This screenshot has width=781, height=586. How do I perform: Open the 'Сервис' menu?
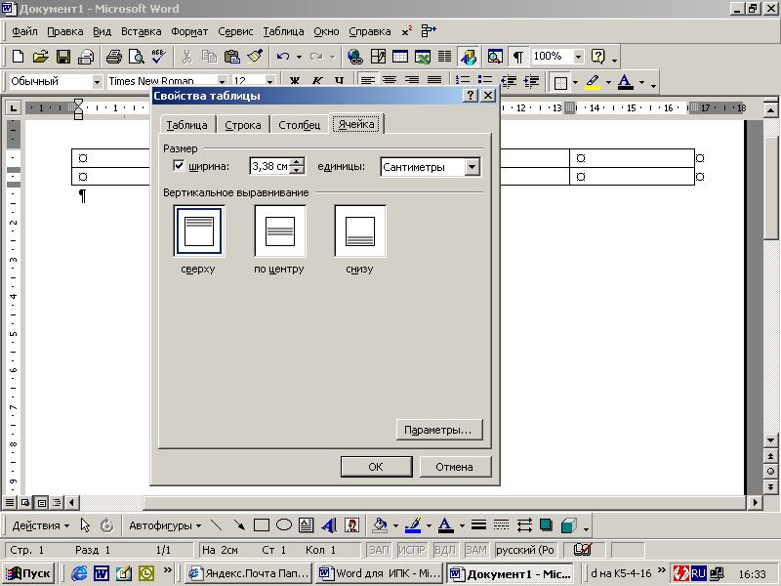(x=235, y=31)
